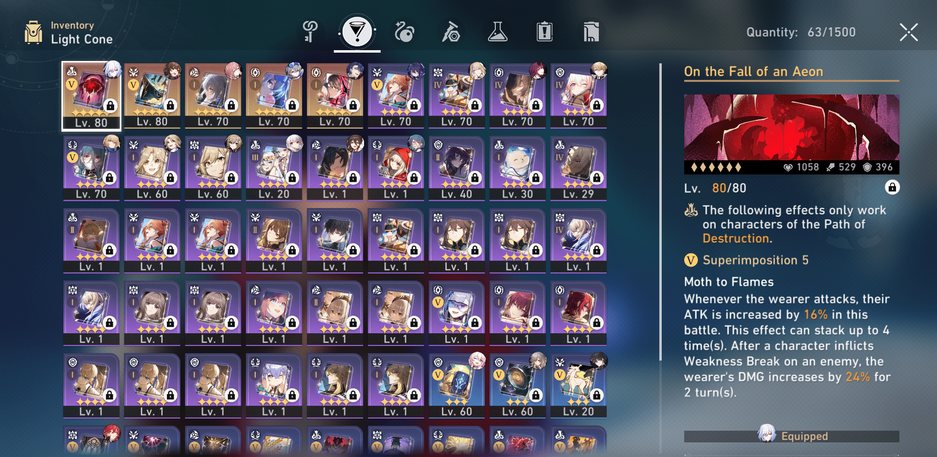Screen dimensions: 937x457
Task: Open the Missions tab with exclamation clipboard icon
Action: (x=545, y=32)
